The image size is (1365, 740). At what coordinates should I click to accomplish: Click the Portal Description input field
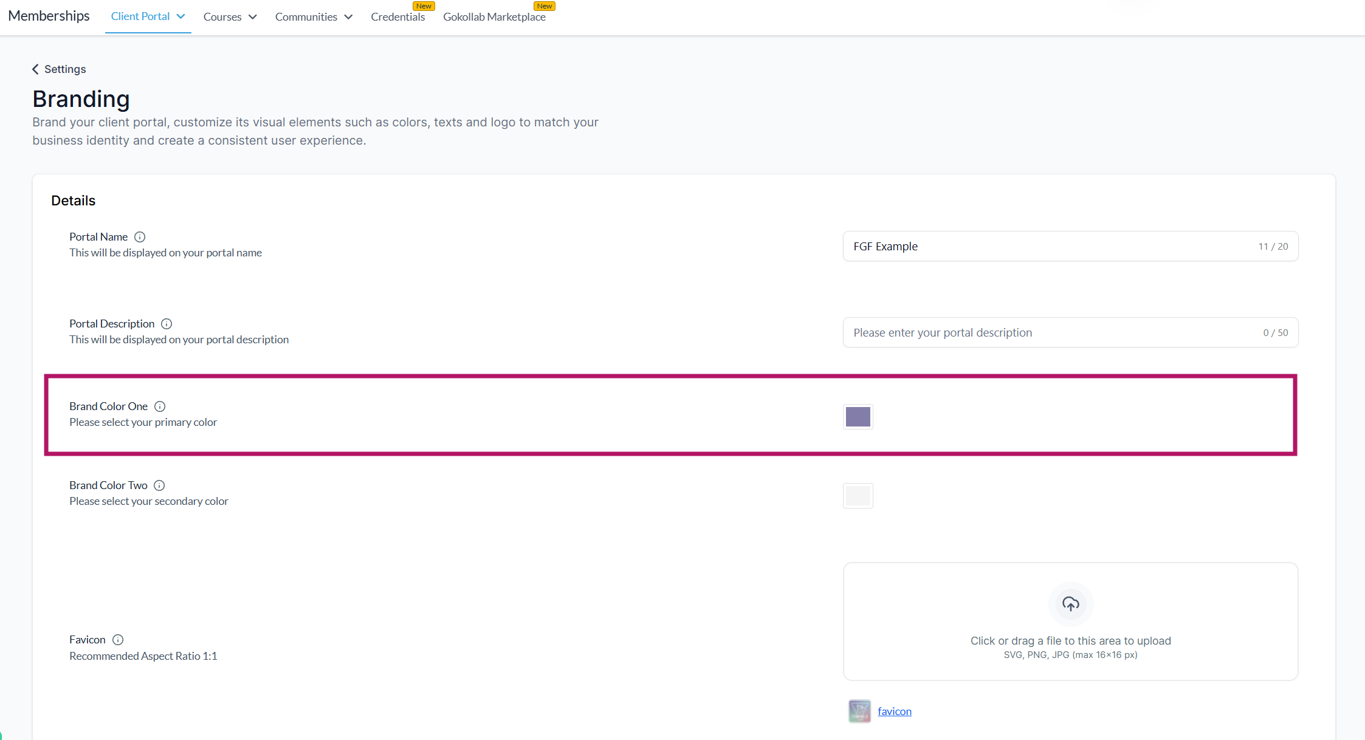1051,333
